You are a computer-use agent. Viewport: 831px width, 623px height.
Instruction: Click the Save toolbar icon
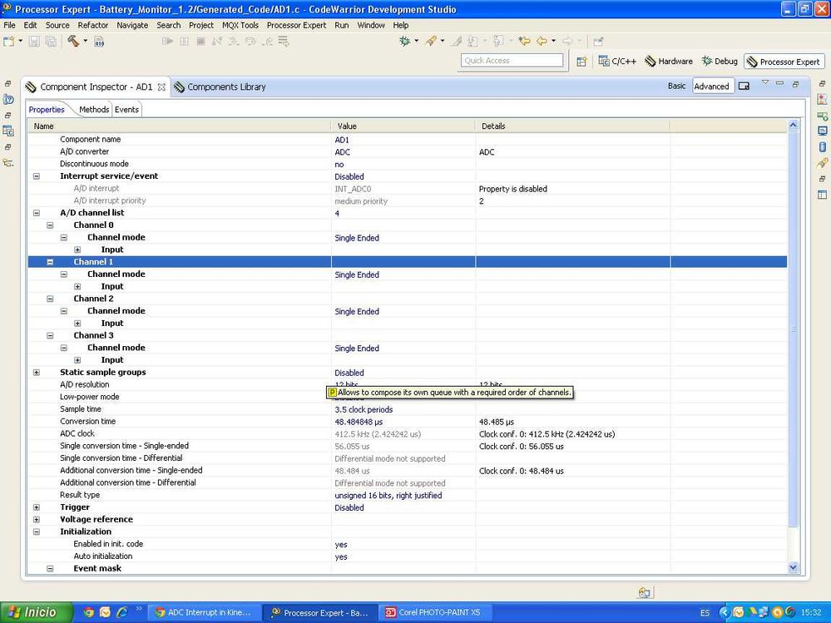[x=34, y=41]
